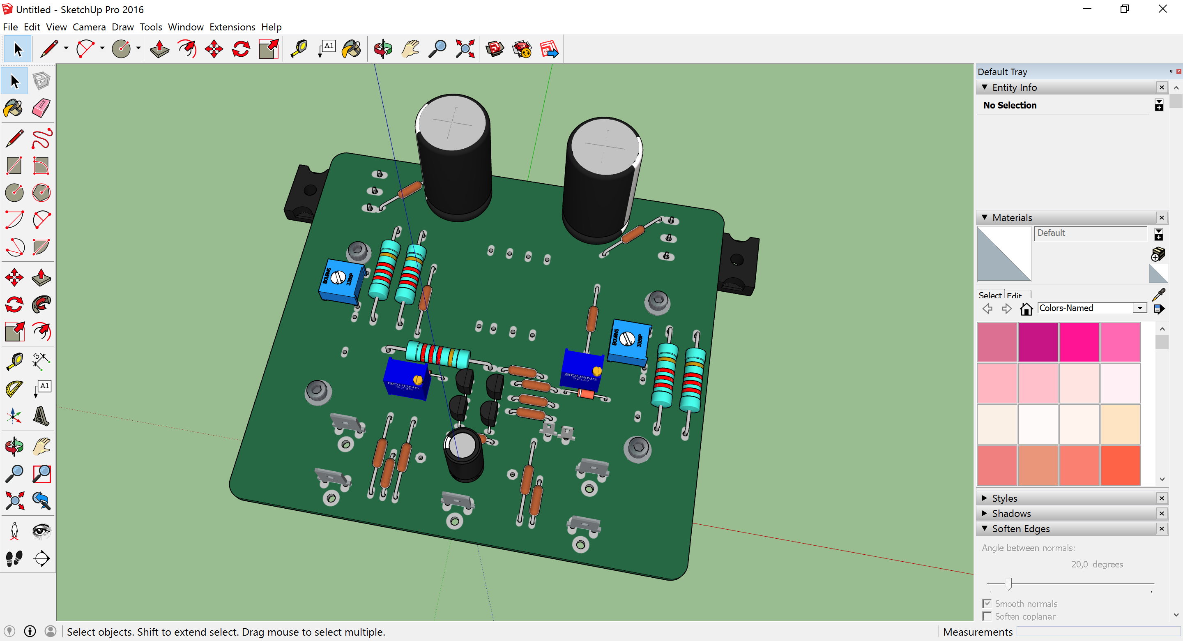Screen dimensions: 1183x641
Task: Open Extension Warehouse from top toolbar
Action: (522, 49)
